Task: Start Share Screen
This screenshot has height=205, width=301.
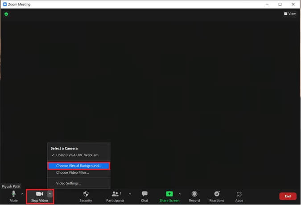Action: (169, 196)
